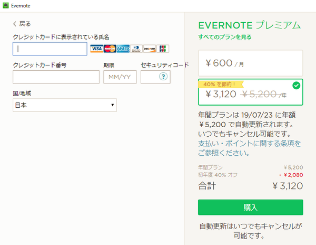The width and height of the screenshot is (316, 245).
Task: Click the Diners Club card logo
Action: click(136, 49)
